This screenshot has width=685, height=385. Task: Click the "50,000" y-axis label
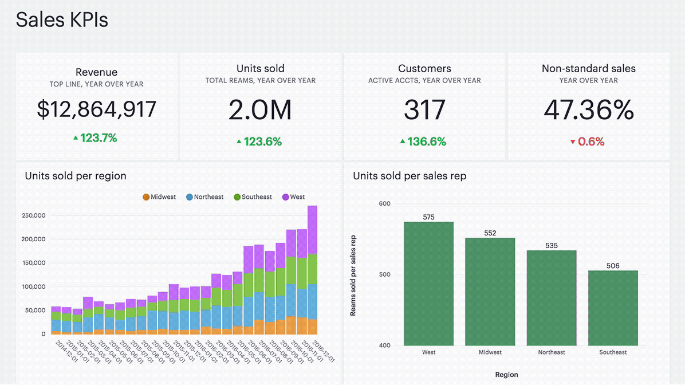pos(36,311)
